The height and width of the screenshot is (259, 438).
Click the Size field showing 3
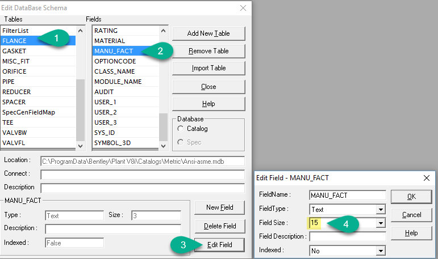156,215
